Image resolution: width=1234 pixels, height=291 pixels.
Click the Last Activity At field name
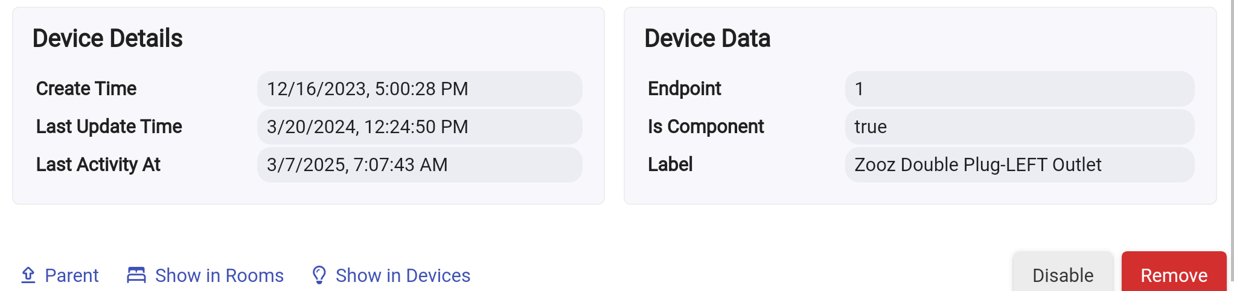click(x=98, y=165)
